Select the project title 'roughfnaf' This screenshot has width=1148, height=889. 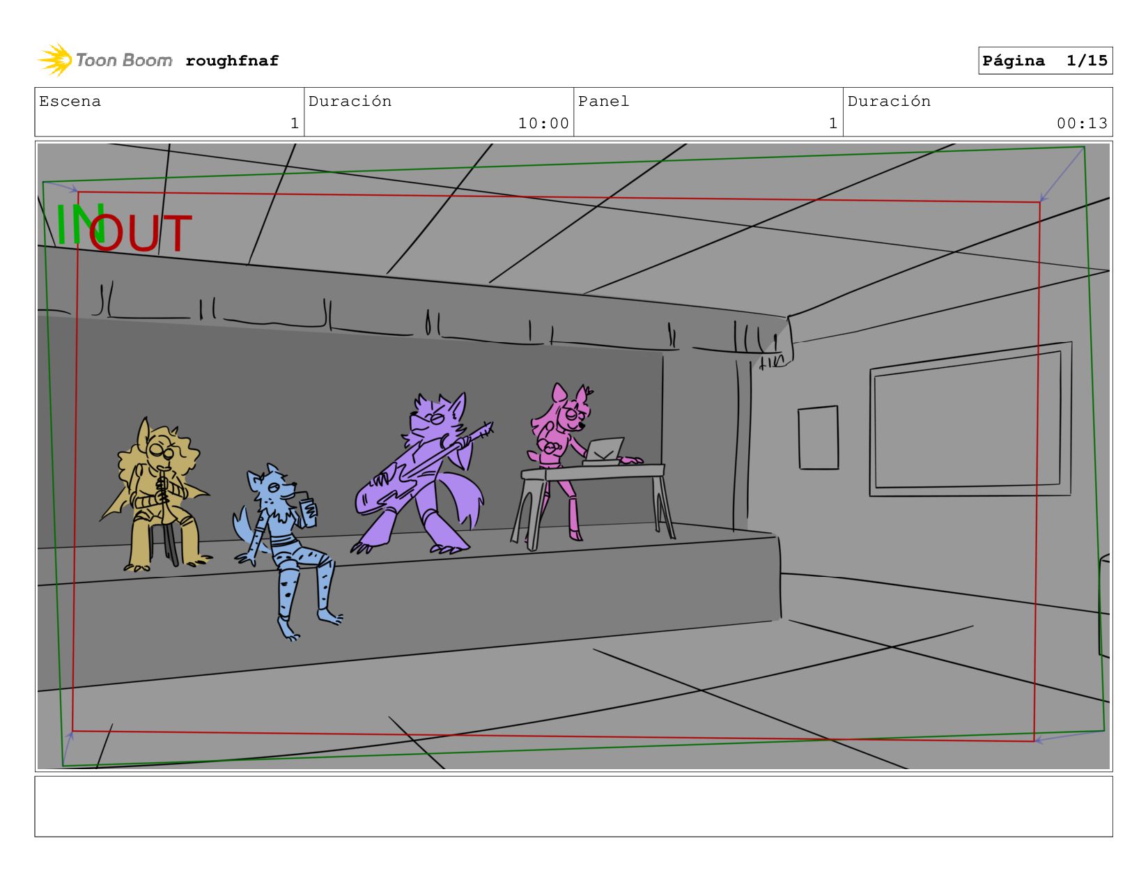[232, 61]
